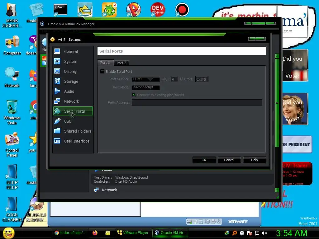
Task: Select the red P pinball desktop shortcut
Action: [x=133, y=10]
